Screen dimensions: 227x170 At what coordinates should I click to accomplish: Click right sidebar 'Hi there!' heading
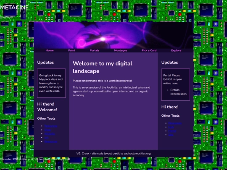click(170, 107)
